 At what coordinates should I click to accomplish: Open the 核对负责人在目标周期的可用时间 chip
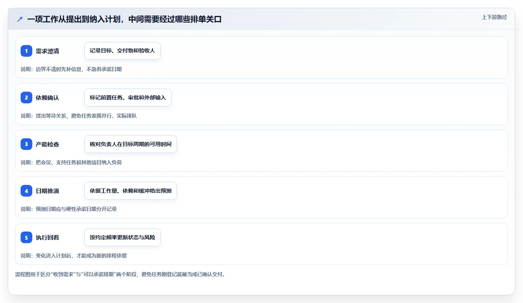(x=131, y=144)
